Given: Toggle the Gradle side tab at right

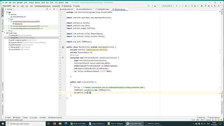Looking at the screenshot, I should 222,12.
